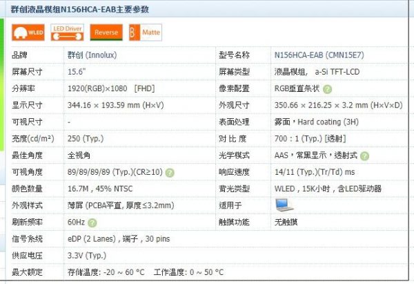Select display size 344.16 × 193.59 mm
The height and width of the screenshot is (284, 414).
116,105
